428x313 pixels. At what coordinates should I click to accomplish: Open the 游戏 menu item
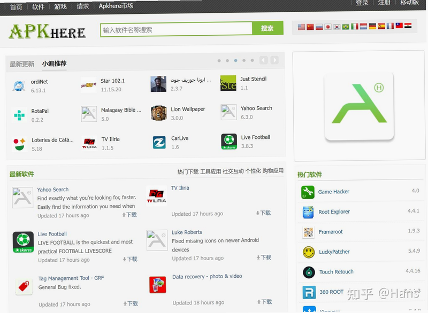pyautogui.click(x=60, y=6)
